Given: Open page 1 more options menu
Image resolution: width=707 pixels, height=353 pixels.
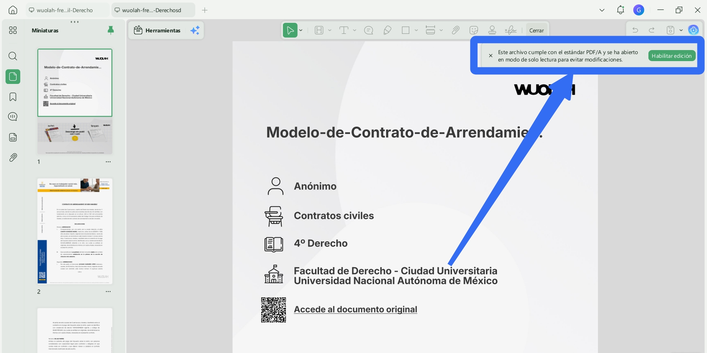Looking at the screenshot, I should (108, 162).
